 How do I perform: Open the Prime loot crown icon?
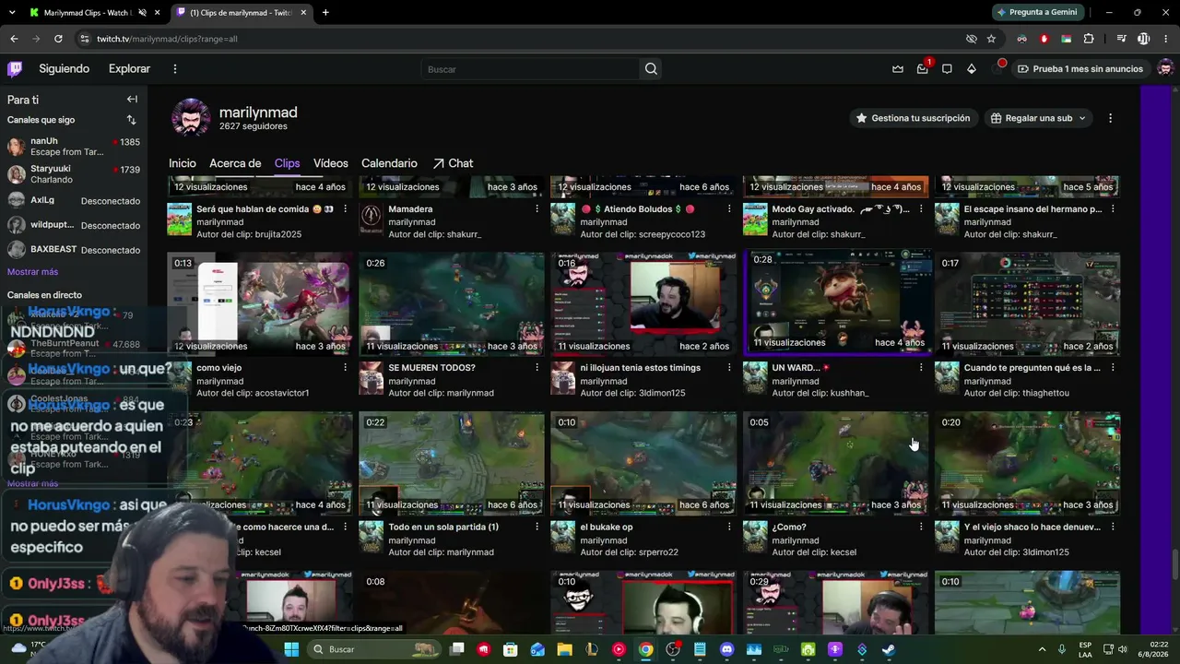[898, 69]
